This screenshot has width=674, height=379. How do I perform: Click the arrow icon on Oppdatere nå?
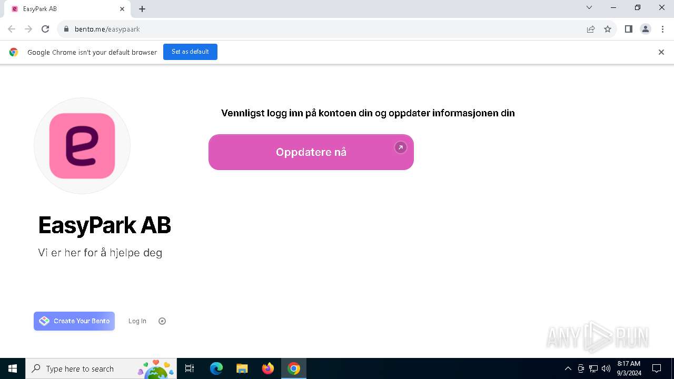click(x=401, y=148)
